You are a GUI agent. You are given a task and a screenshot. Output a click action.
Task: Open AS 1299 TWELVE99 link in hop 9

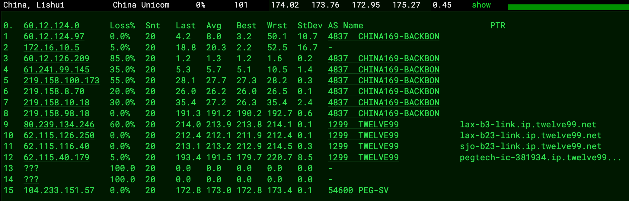pos(363,125)
